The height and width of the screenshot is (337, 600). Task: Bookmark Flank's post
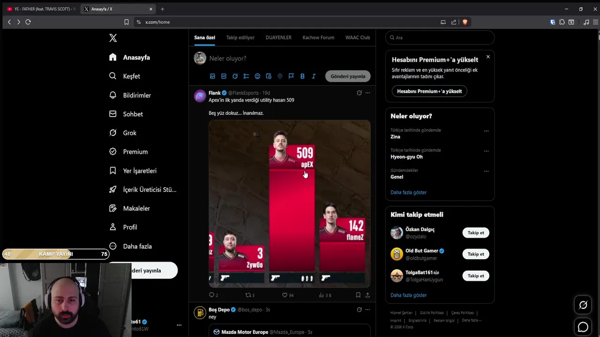[358, 295]
